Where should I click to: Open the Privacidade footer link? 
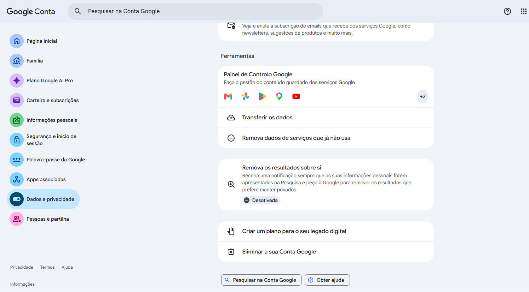tap(22, 267)
